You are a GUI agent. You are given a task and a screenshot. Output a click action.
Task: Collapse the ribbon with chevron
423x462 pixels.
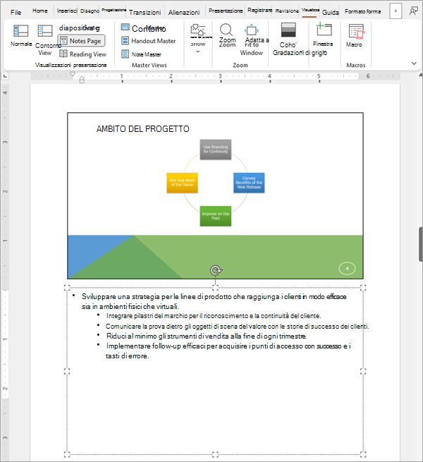coord(414,63)
